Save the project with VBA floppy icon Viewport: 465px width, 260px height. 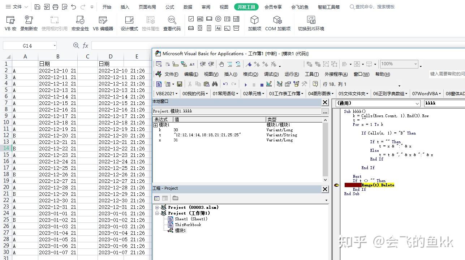pyautogui.click(x=180, y=84)
